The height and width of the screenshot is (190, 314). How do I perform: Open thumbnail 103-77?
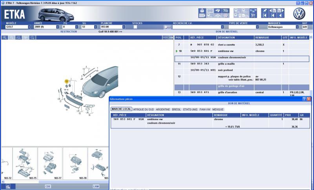coord(50,164)
